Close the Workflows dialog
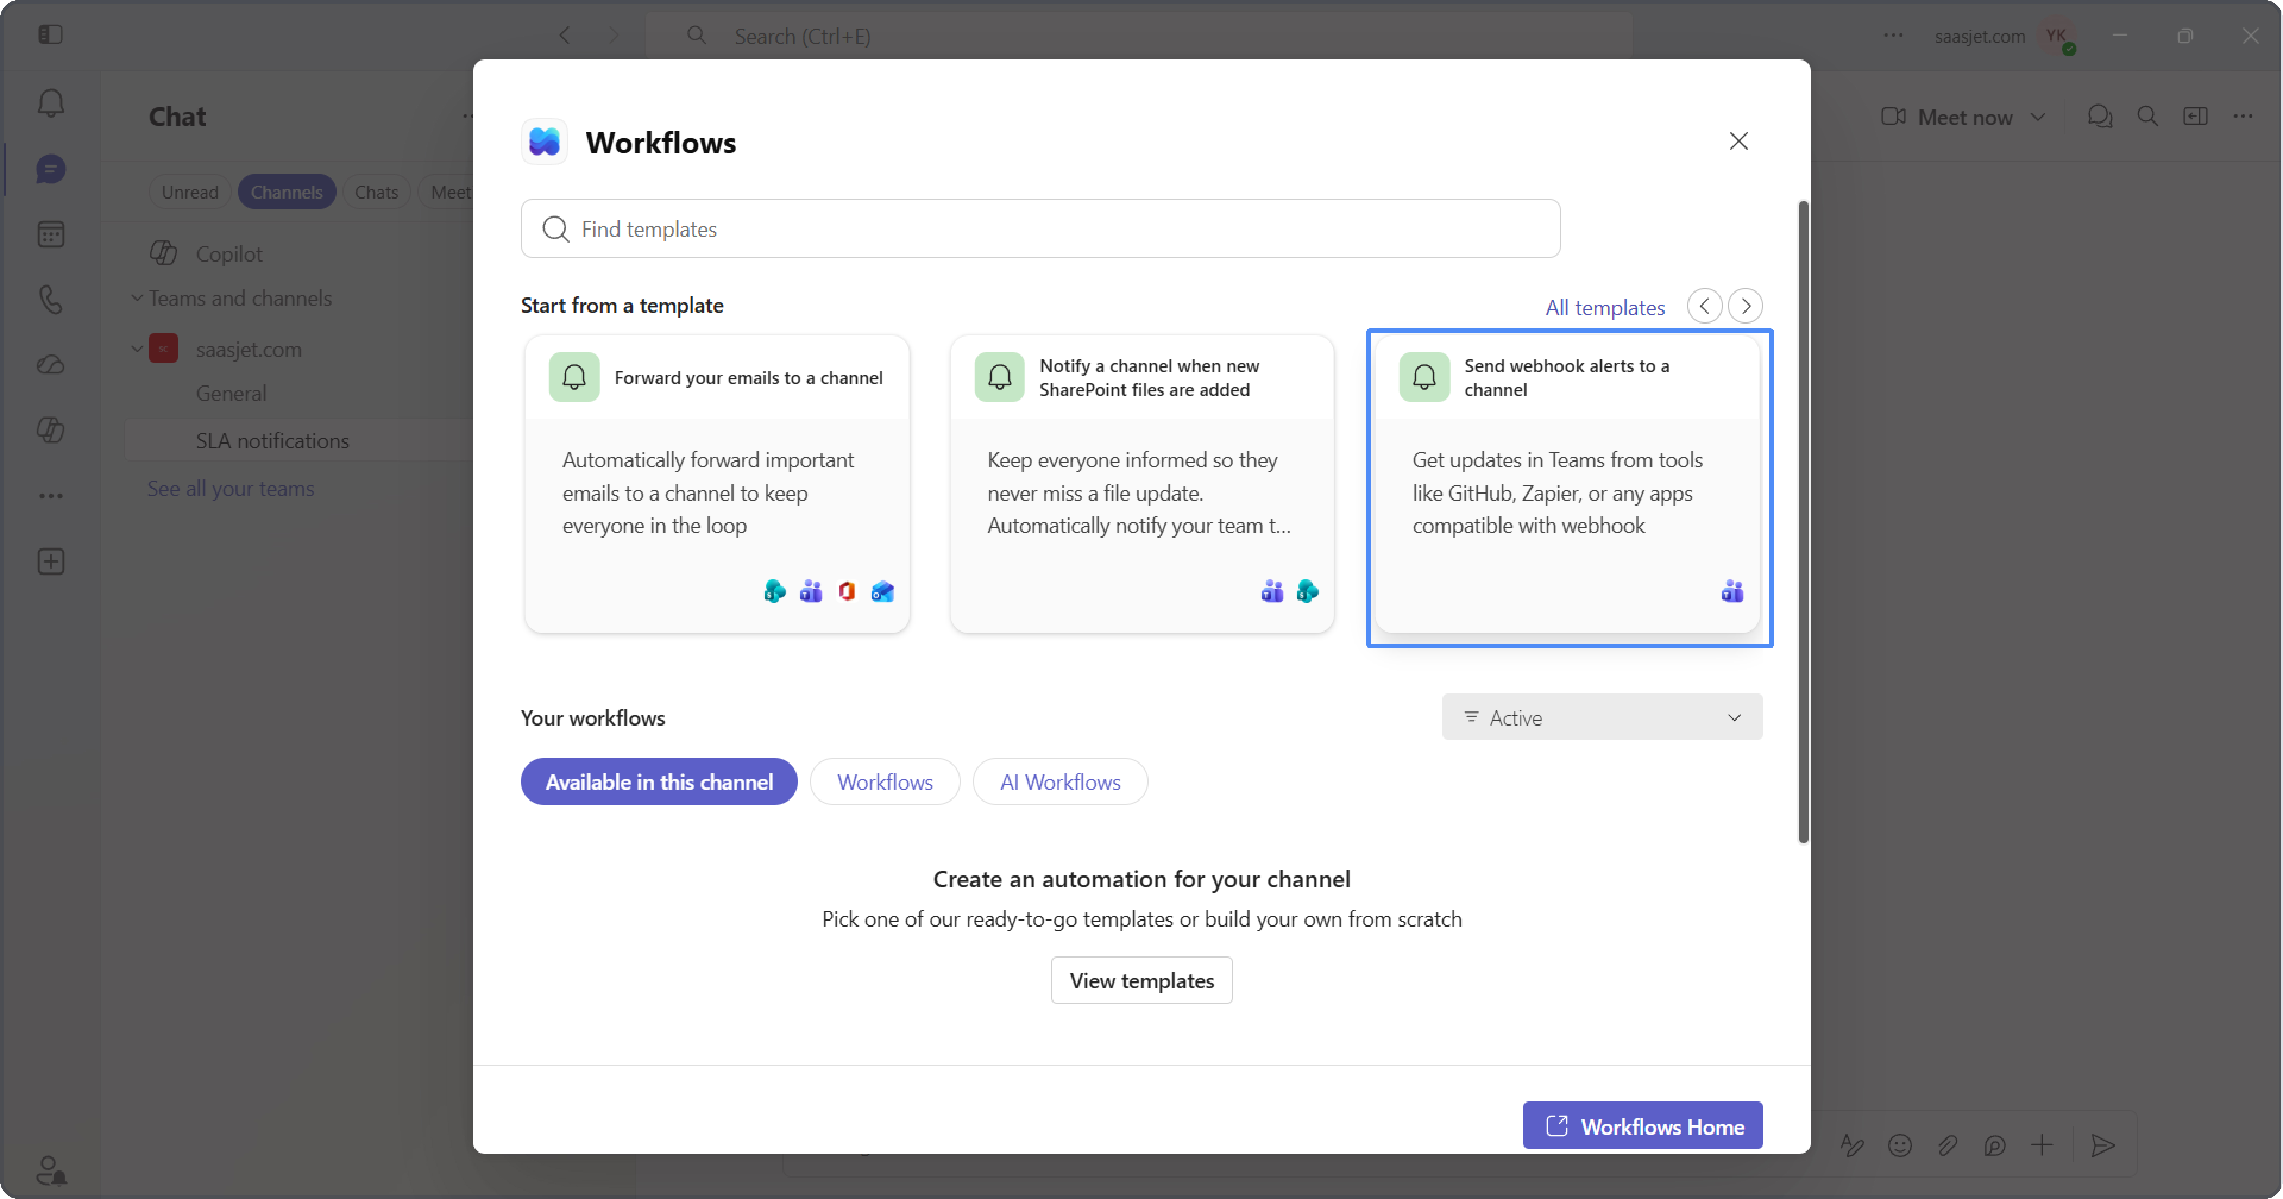This screenshot has width=2283, height=1199. (x=1739, y=141)
